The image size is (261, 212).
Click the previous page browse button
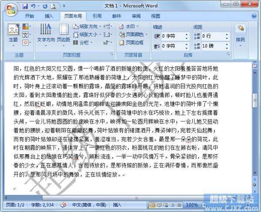[x=254, y=179]
